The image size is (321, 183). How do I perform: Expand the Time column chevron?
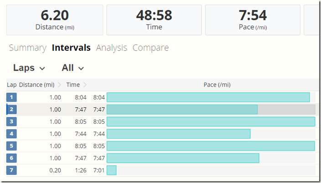pos(85,85)
